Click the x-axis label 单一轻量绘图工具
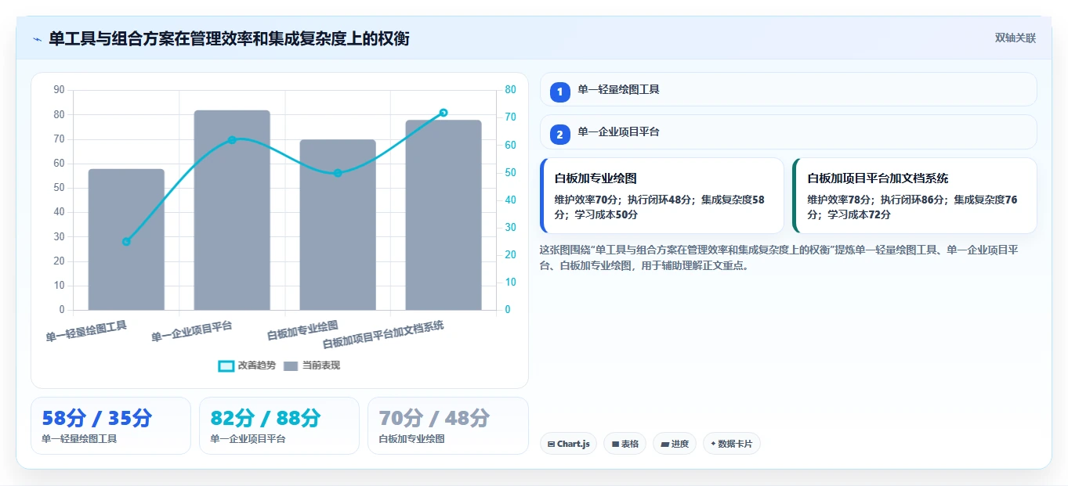Image resolution: width=1068 pixels, height=486 pixels. 86,331
